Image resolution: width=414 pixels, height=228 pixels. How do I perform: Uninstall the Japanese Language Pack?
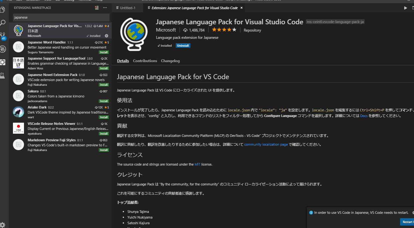coord(183,46)
